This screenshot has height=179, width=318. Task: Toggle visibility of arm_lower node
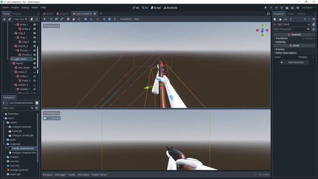pos(34,68)
